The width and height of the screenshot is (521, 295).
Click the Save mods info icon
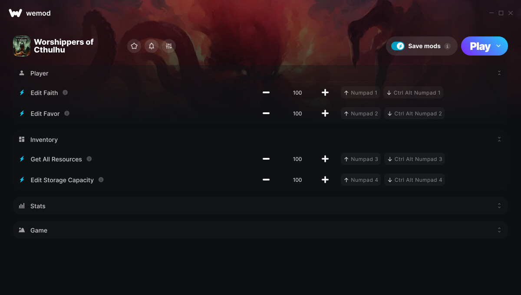click(448, 46)
